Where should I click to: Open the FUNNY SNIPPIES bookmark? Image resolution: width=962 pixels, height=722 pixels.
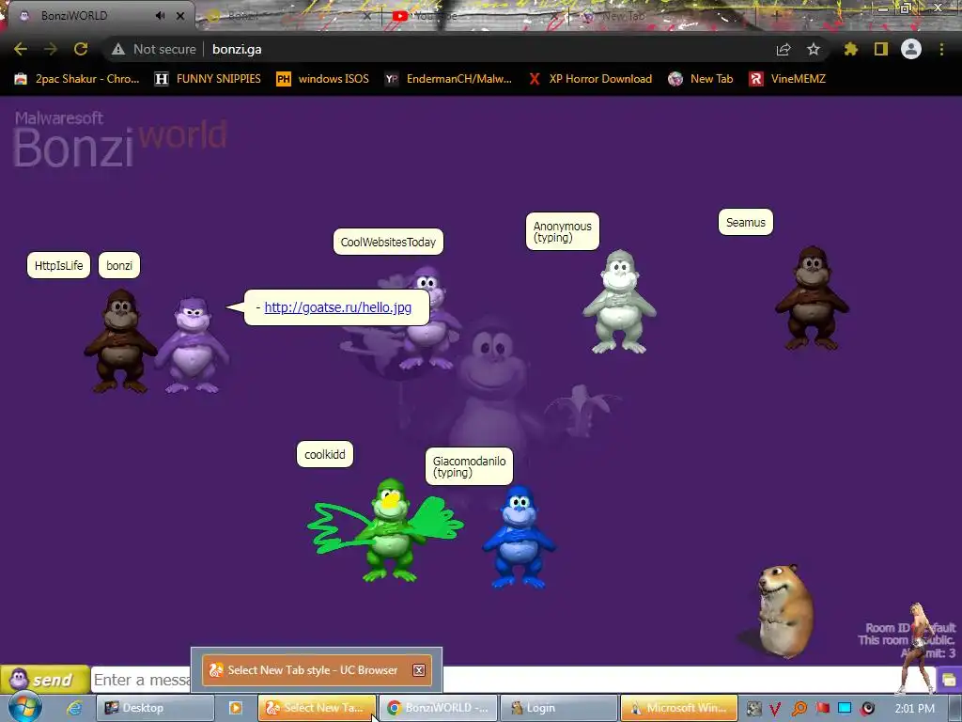click(208, 79)
